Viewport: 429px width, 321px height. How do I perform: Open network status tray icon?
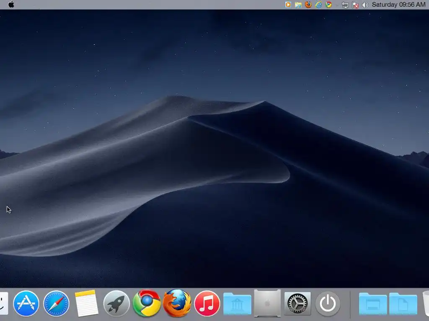tap(345, 5)
